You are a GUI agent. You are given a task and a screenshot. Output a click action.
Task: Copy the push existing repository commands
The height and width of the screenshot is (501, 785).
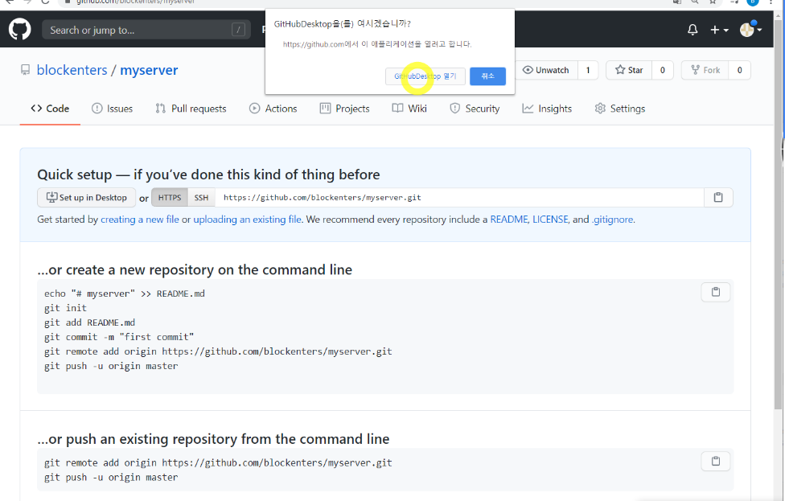pyautogui.click(x=716, y=461)
